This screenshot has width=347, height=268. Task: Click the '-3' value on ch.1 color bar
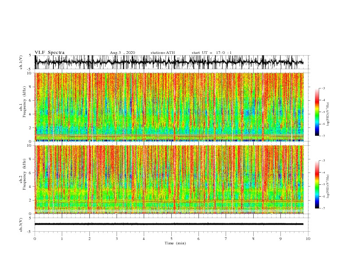[323, 88]
